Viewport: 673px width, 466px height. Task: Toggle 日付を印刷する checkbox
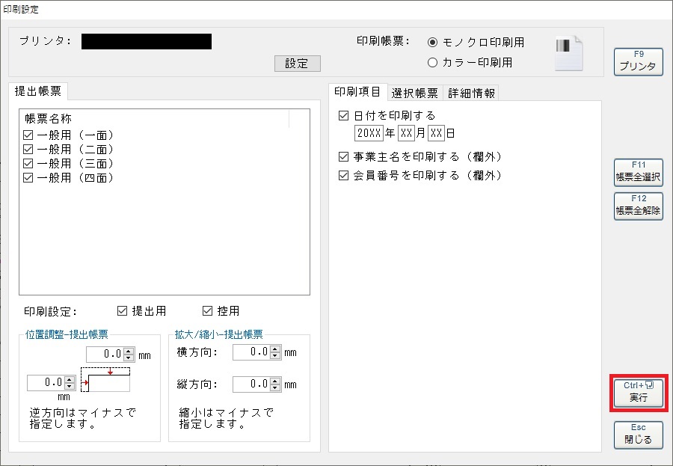pos(344,116)
